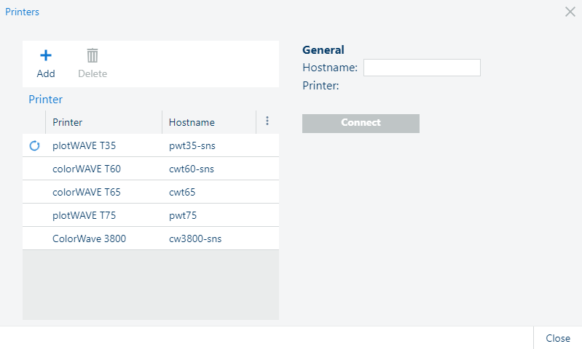Click the Printers title link

click(22, 12)
